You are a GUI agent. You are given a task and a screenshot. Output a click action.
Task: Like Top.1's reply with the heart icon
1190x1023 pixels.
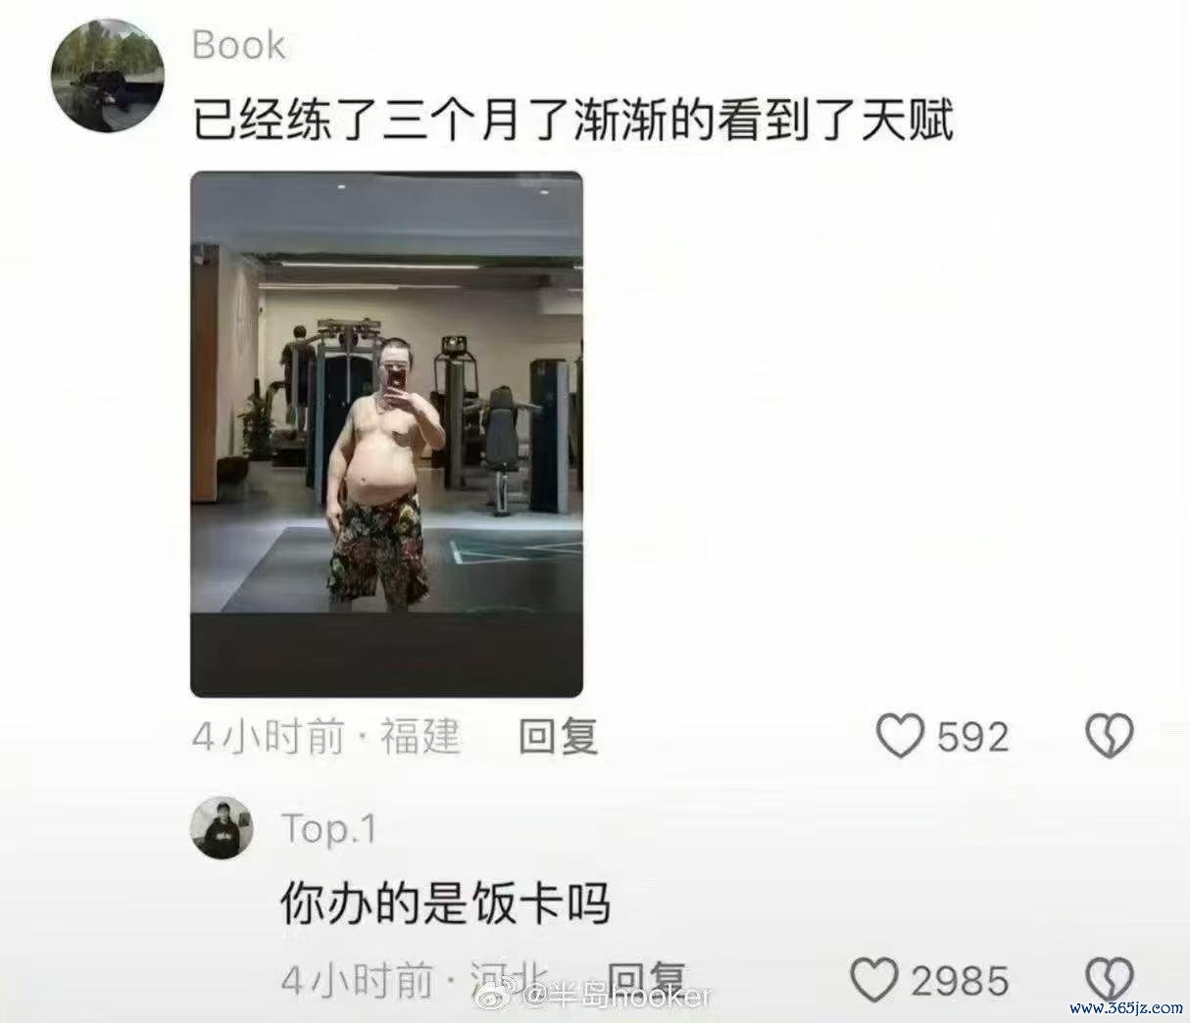pyautogui.click(x=873, y=980)
